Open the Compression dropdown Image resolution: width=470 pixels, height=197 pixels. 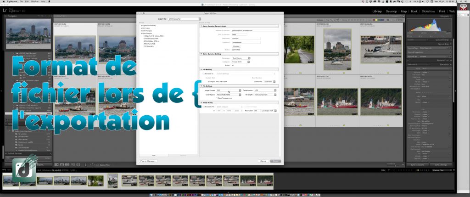[265, 90]
